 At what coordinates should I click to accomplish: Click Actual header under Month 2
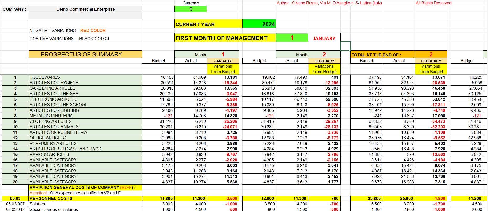click(x=292, y=61)
